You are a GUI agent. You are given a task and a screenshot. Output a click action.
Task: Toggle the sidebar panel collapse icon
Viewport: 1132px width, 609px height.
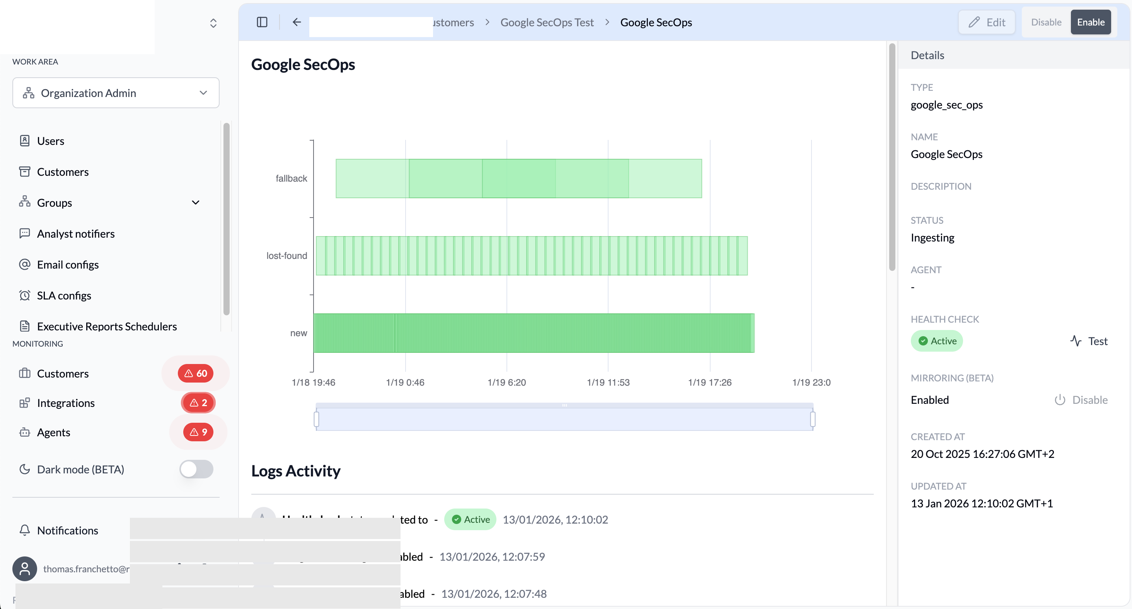click(263, 22)
